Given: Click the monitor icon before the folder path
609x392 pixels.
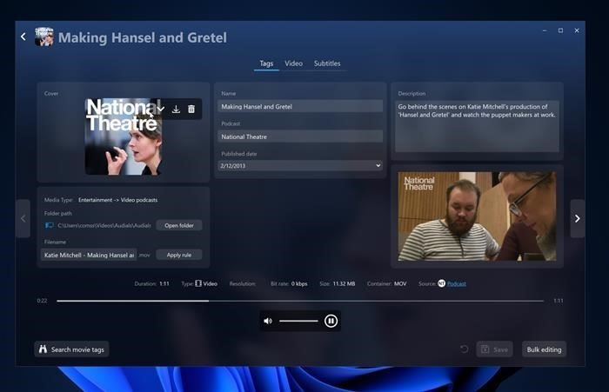Looking at the screenshot, I should (50, 225).
